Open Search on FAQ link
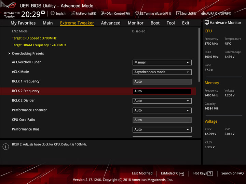Screen dimensions: 246x184 click(232, 173)
